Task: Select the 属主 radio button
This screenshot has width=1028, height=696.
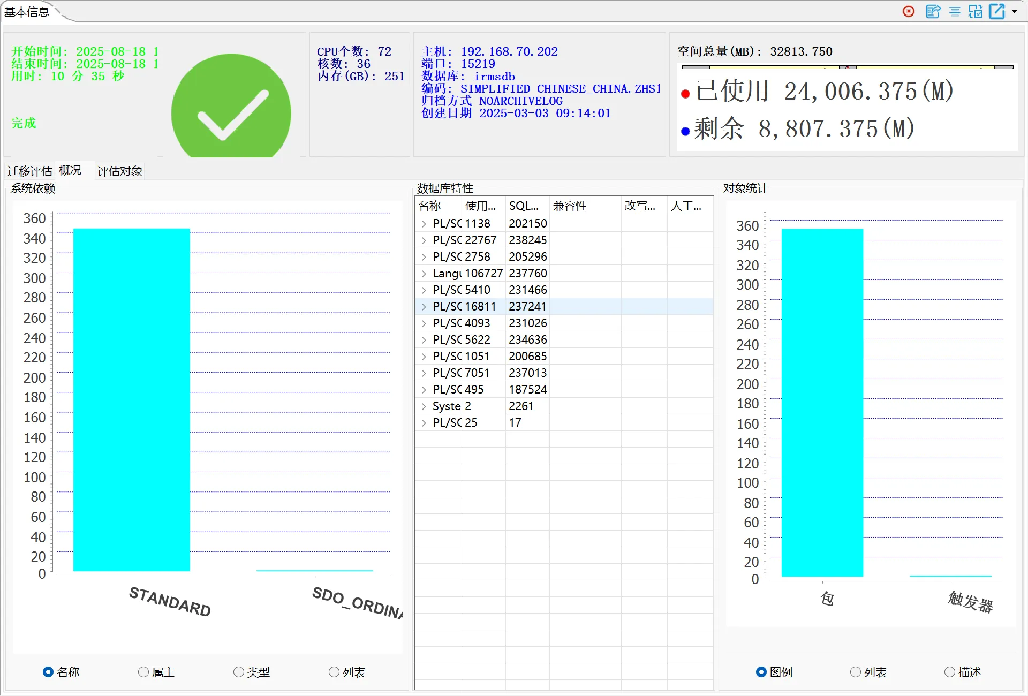Action: click(143, 672)
